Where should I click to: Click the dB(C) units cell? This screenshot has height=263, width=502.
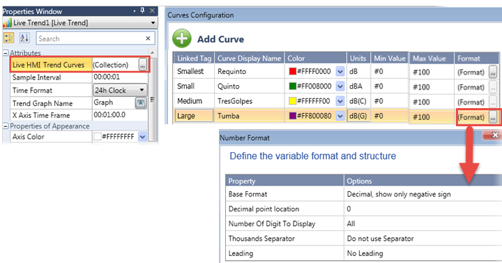[358, 101]
